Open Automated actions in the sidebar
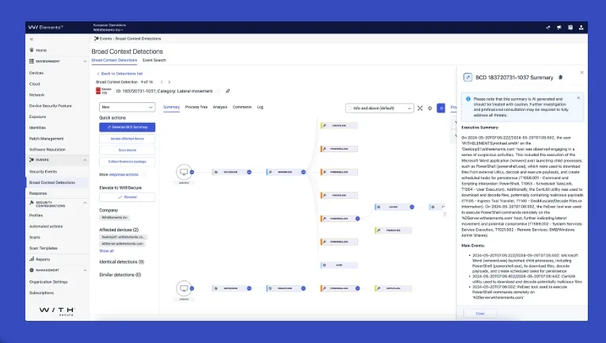The image size is (606, 343). [x=46, y=227]
